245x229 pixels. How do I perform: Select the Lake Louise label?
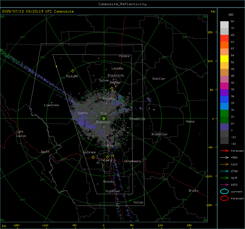click(x=21, y=134)
